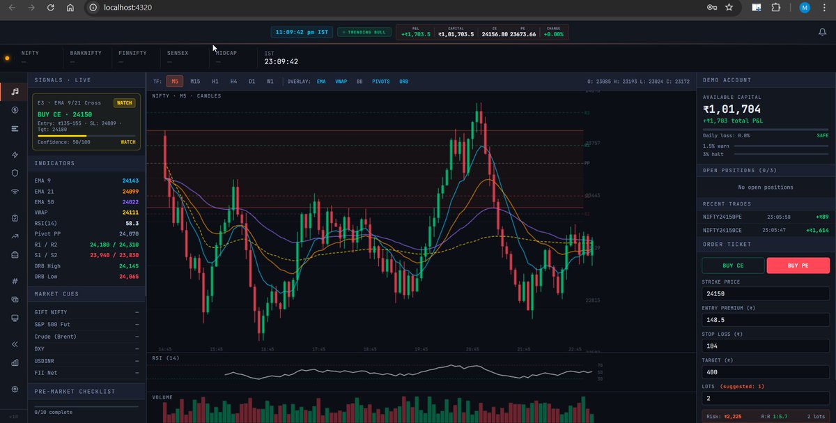
Task: Click Crude (Brent) market cue row
Action: pyautogui.click(x=86, y=336)
